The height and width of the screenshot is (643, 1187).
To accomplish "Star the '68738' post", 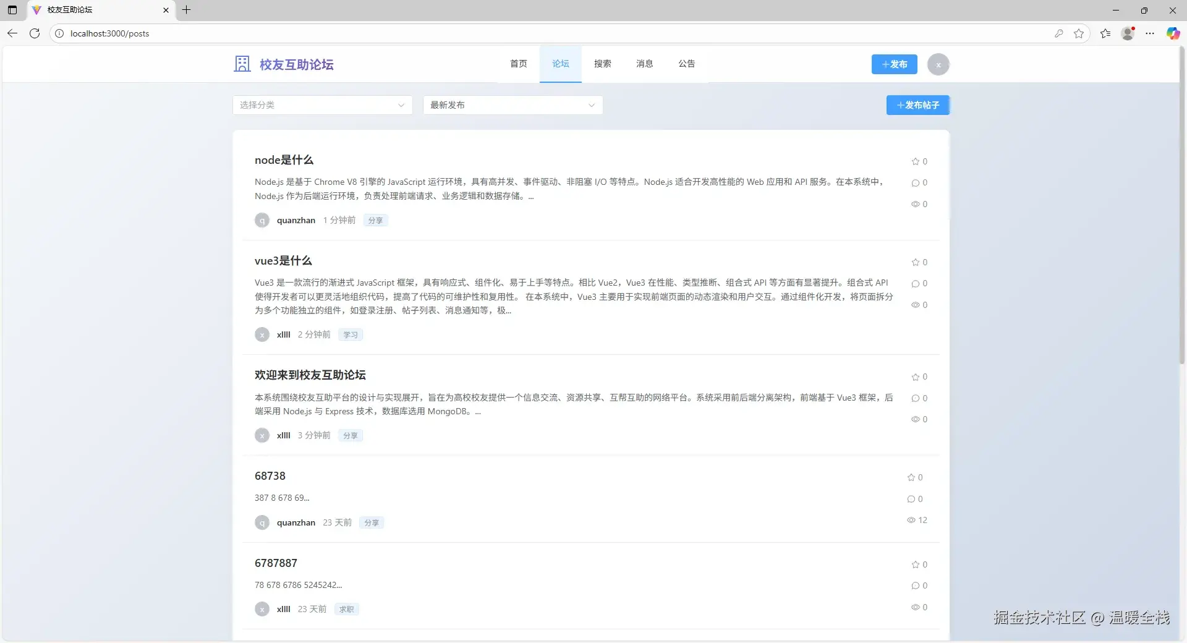I will click(911, 477).
